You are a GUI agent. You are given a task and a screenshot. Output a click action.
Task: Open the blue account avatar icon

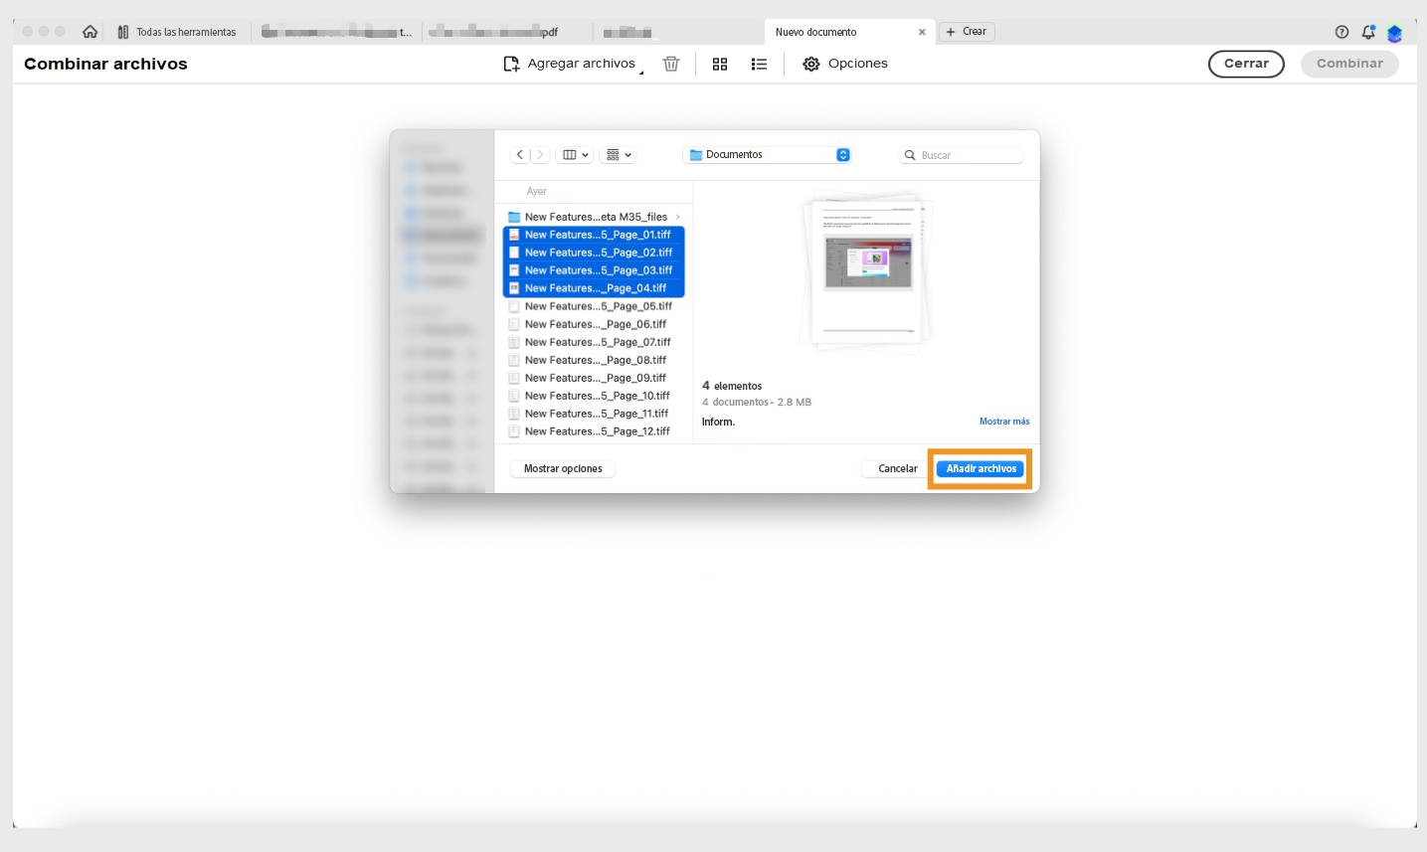tap(1394, 33)
